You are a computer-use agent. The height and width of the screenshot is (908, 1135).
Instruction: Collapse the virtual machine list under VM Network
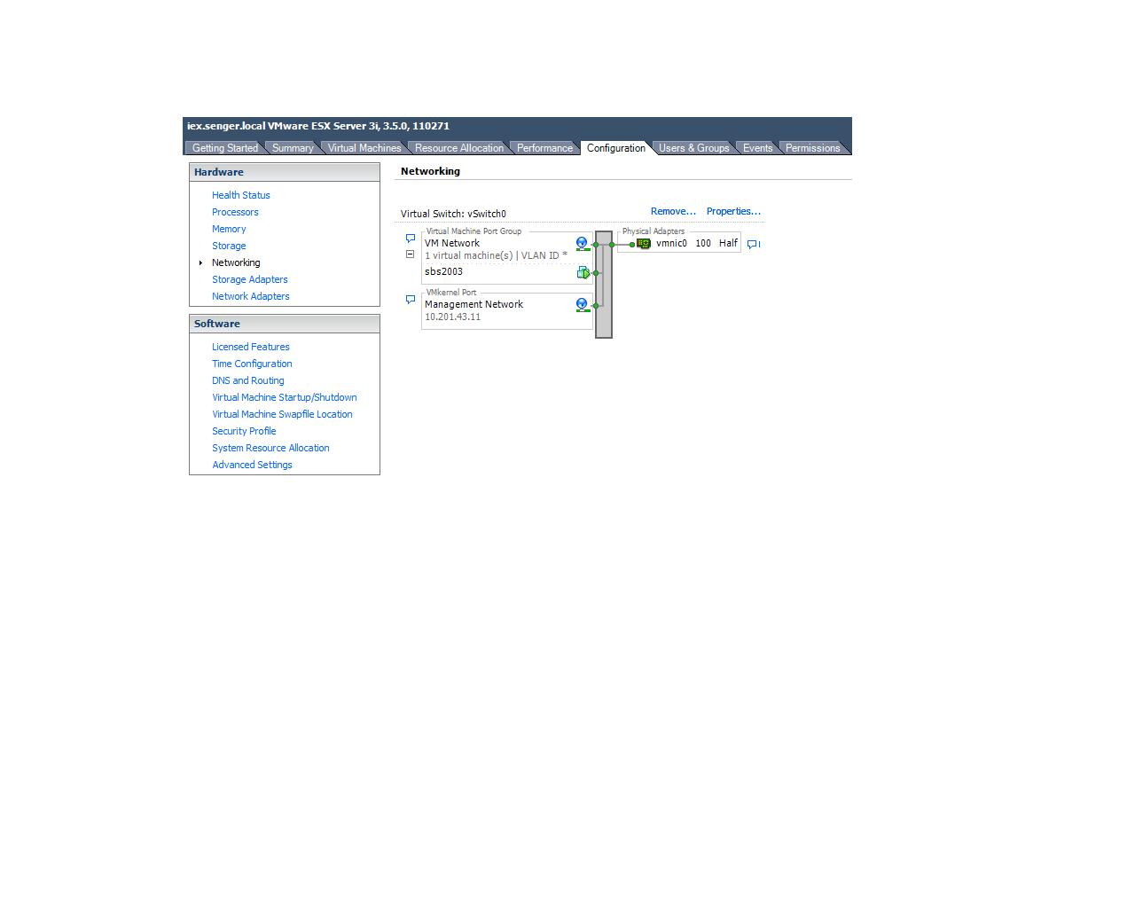click(x=410, y=254)
